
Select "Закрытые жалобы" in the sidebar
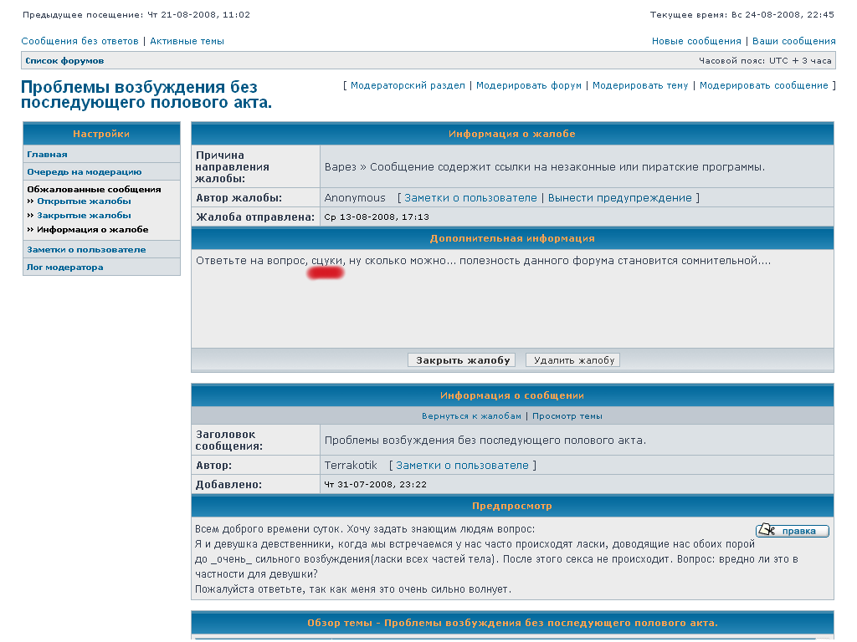[x=84, y=216]
